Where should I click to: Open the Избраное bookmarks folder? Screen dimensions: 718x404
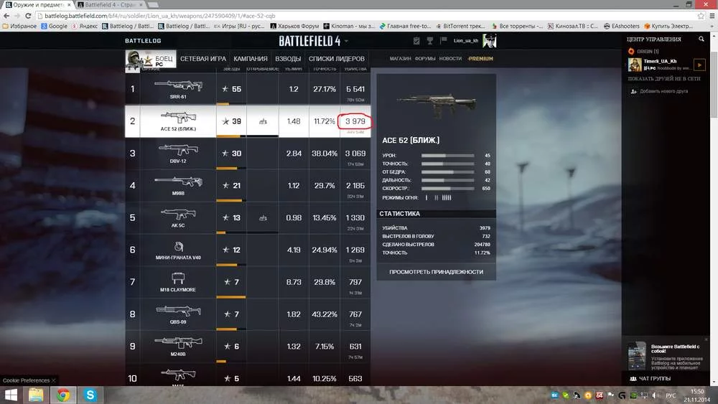(19, 26)
